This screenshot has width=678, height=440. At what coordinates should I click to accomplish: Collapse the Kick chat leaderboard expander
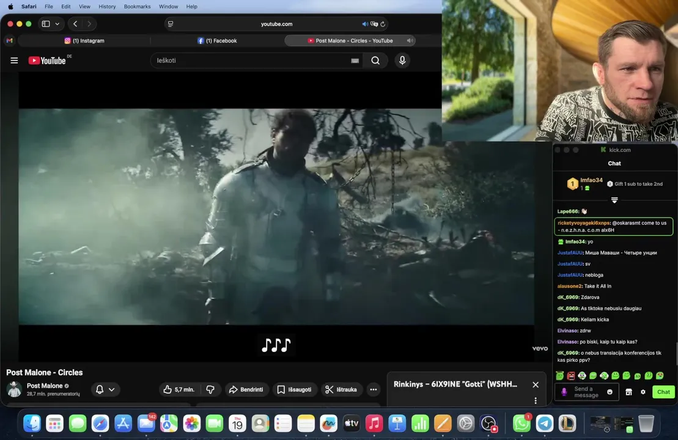[x=614, y=200]
